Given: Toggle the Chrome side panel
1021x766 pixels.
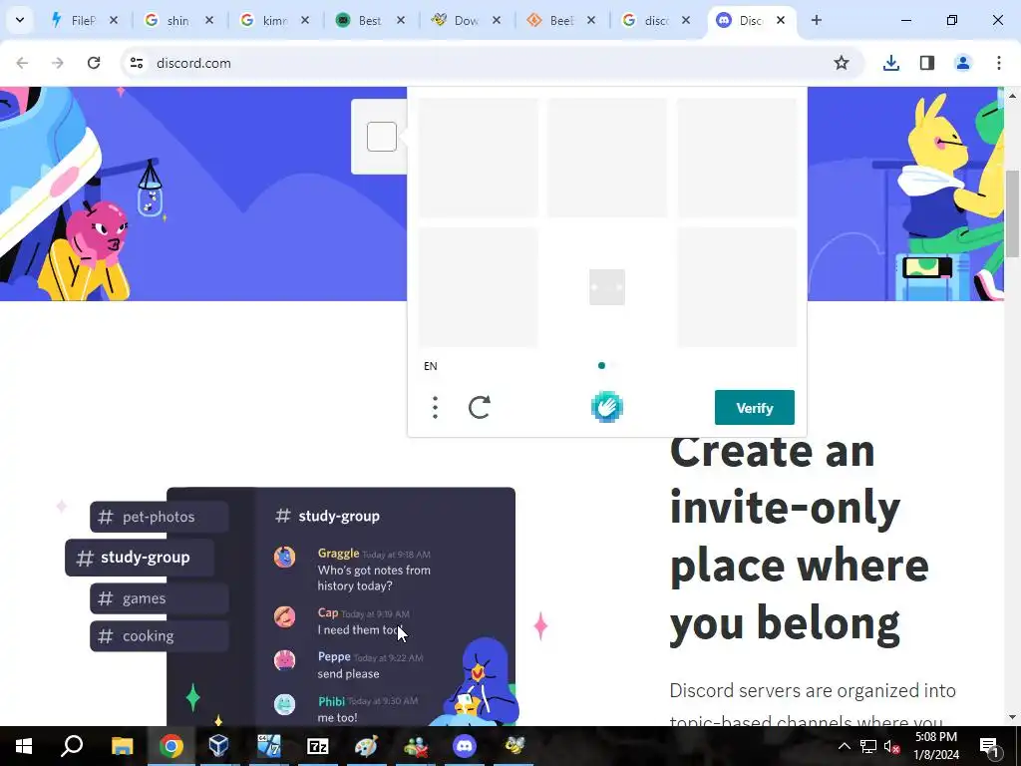Looking at the screenshot, I should (x=926, y=63).
